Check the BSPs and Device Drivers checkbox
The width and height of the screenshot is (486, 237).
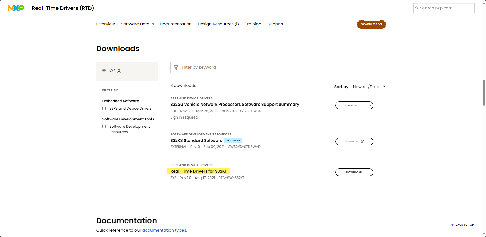tap(104, 108)
